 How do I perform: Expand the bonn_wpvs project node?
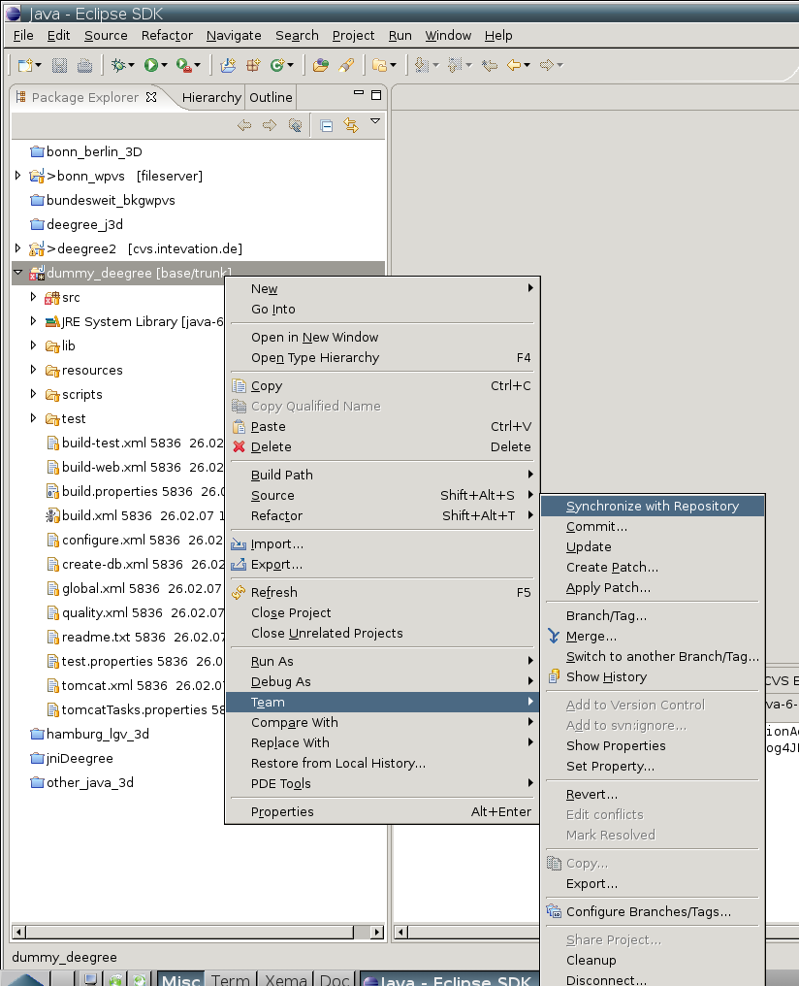[17, 176]
